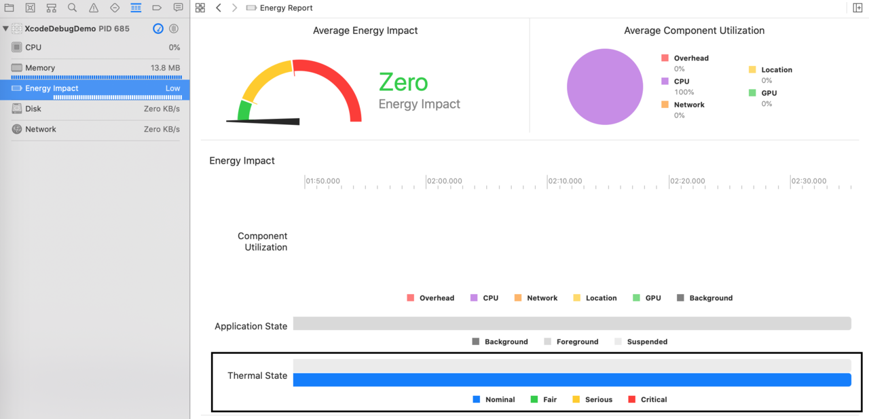Click the 01:50.000 timeline marker
This screenshot has width=869, height=419.
tap(323, 181)
